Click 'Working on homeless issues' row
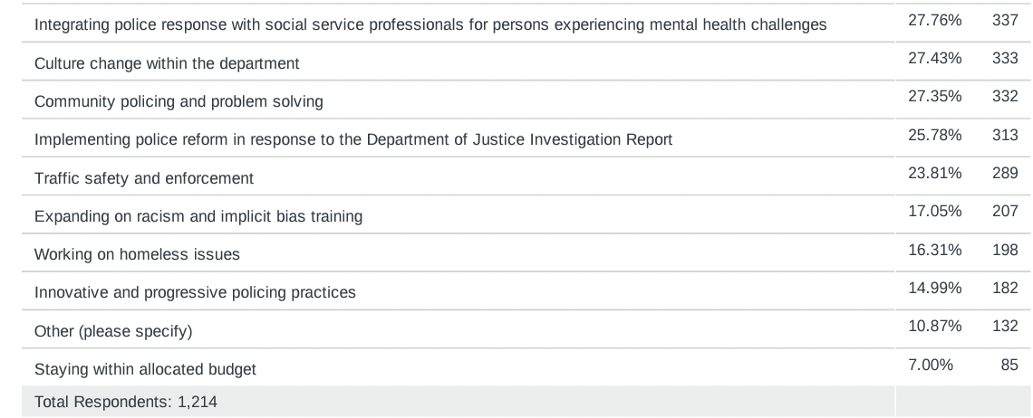 pyautogui.click(x=137, y=254)
